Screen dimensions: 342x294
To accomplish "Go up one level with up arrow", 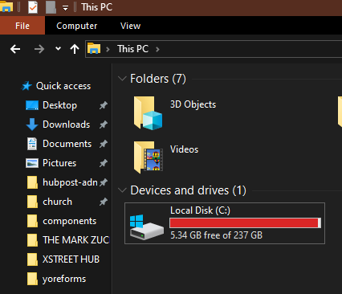I will pyautogui.click(x=75, y=49).
